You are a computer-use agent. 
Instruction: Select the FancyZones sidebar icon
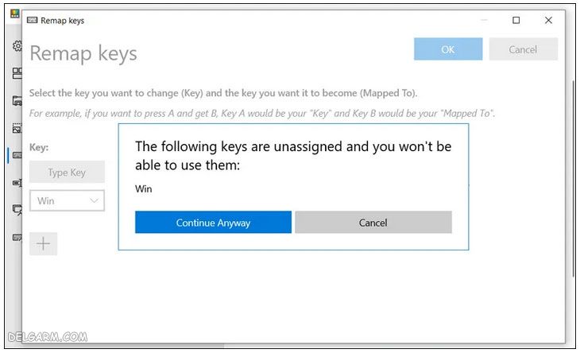[x=17, y=73]
